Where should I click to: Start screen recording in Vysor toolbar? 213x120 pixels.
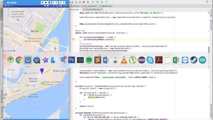46,3
